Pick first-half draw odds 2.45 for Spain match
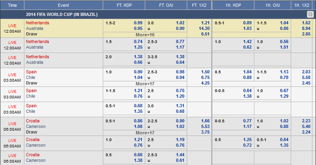This screenshot has width=316, height=165. (x=307, y=83)
